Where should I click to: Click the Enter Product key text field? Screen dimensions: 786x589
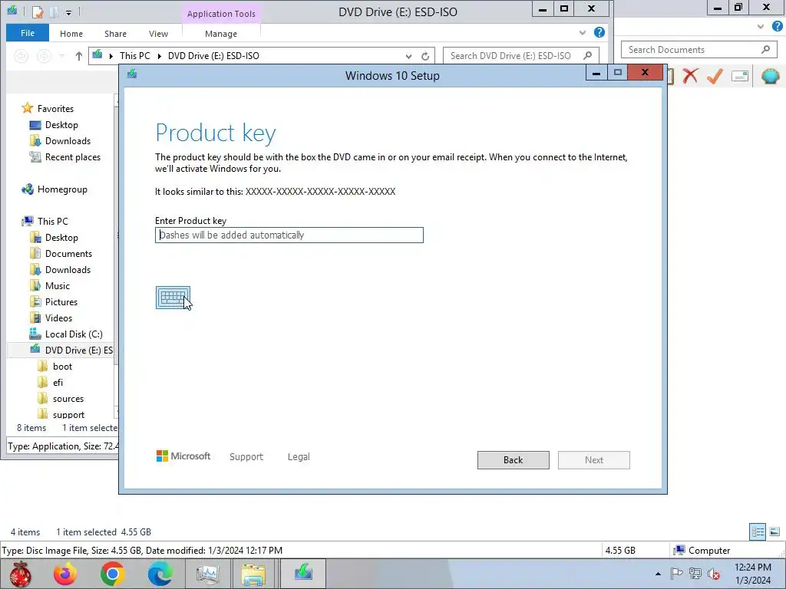[289, 235]
